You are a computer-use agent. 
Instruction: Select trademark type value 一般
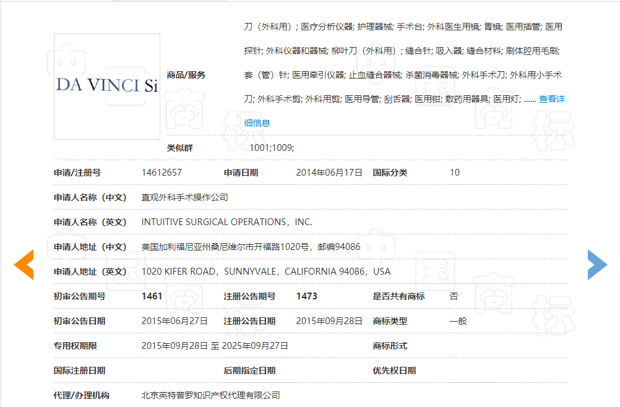[x=459, y=321]
